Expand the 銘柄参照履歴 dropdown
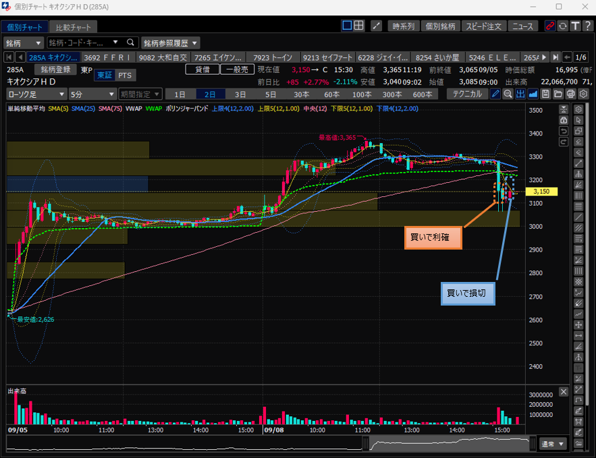 171,42
